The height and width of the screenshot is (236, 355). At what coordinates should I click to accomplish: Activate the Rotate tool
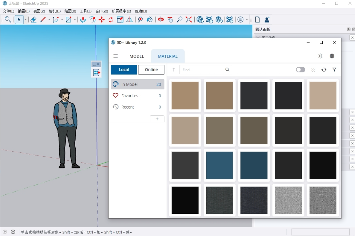[111, 19]
